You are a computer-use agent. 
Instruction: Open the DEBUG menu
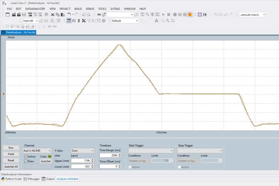coord(90,9)
